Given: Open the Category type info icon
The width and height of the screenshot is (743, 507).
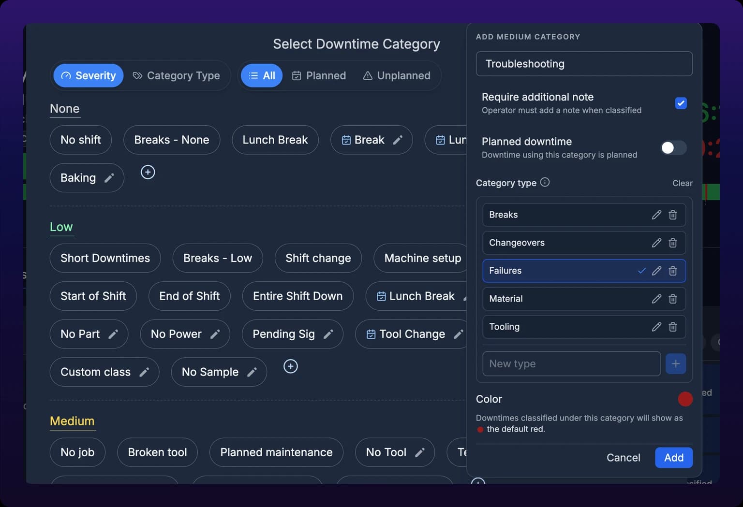Looking at the screenshot, I should 545,182.
